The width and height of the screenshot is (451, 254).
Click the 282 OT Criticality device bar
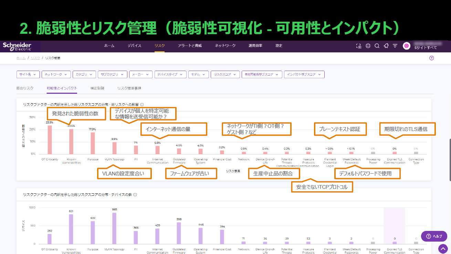pos(50,239)
